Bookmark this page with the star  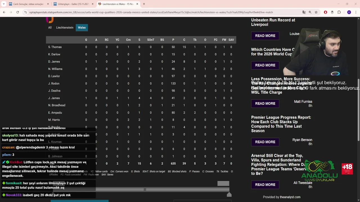coord(316,12)
